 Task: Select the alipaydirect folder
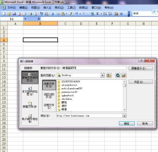coord(69,85)
